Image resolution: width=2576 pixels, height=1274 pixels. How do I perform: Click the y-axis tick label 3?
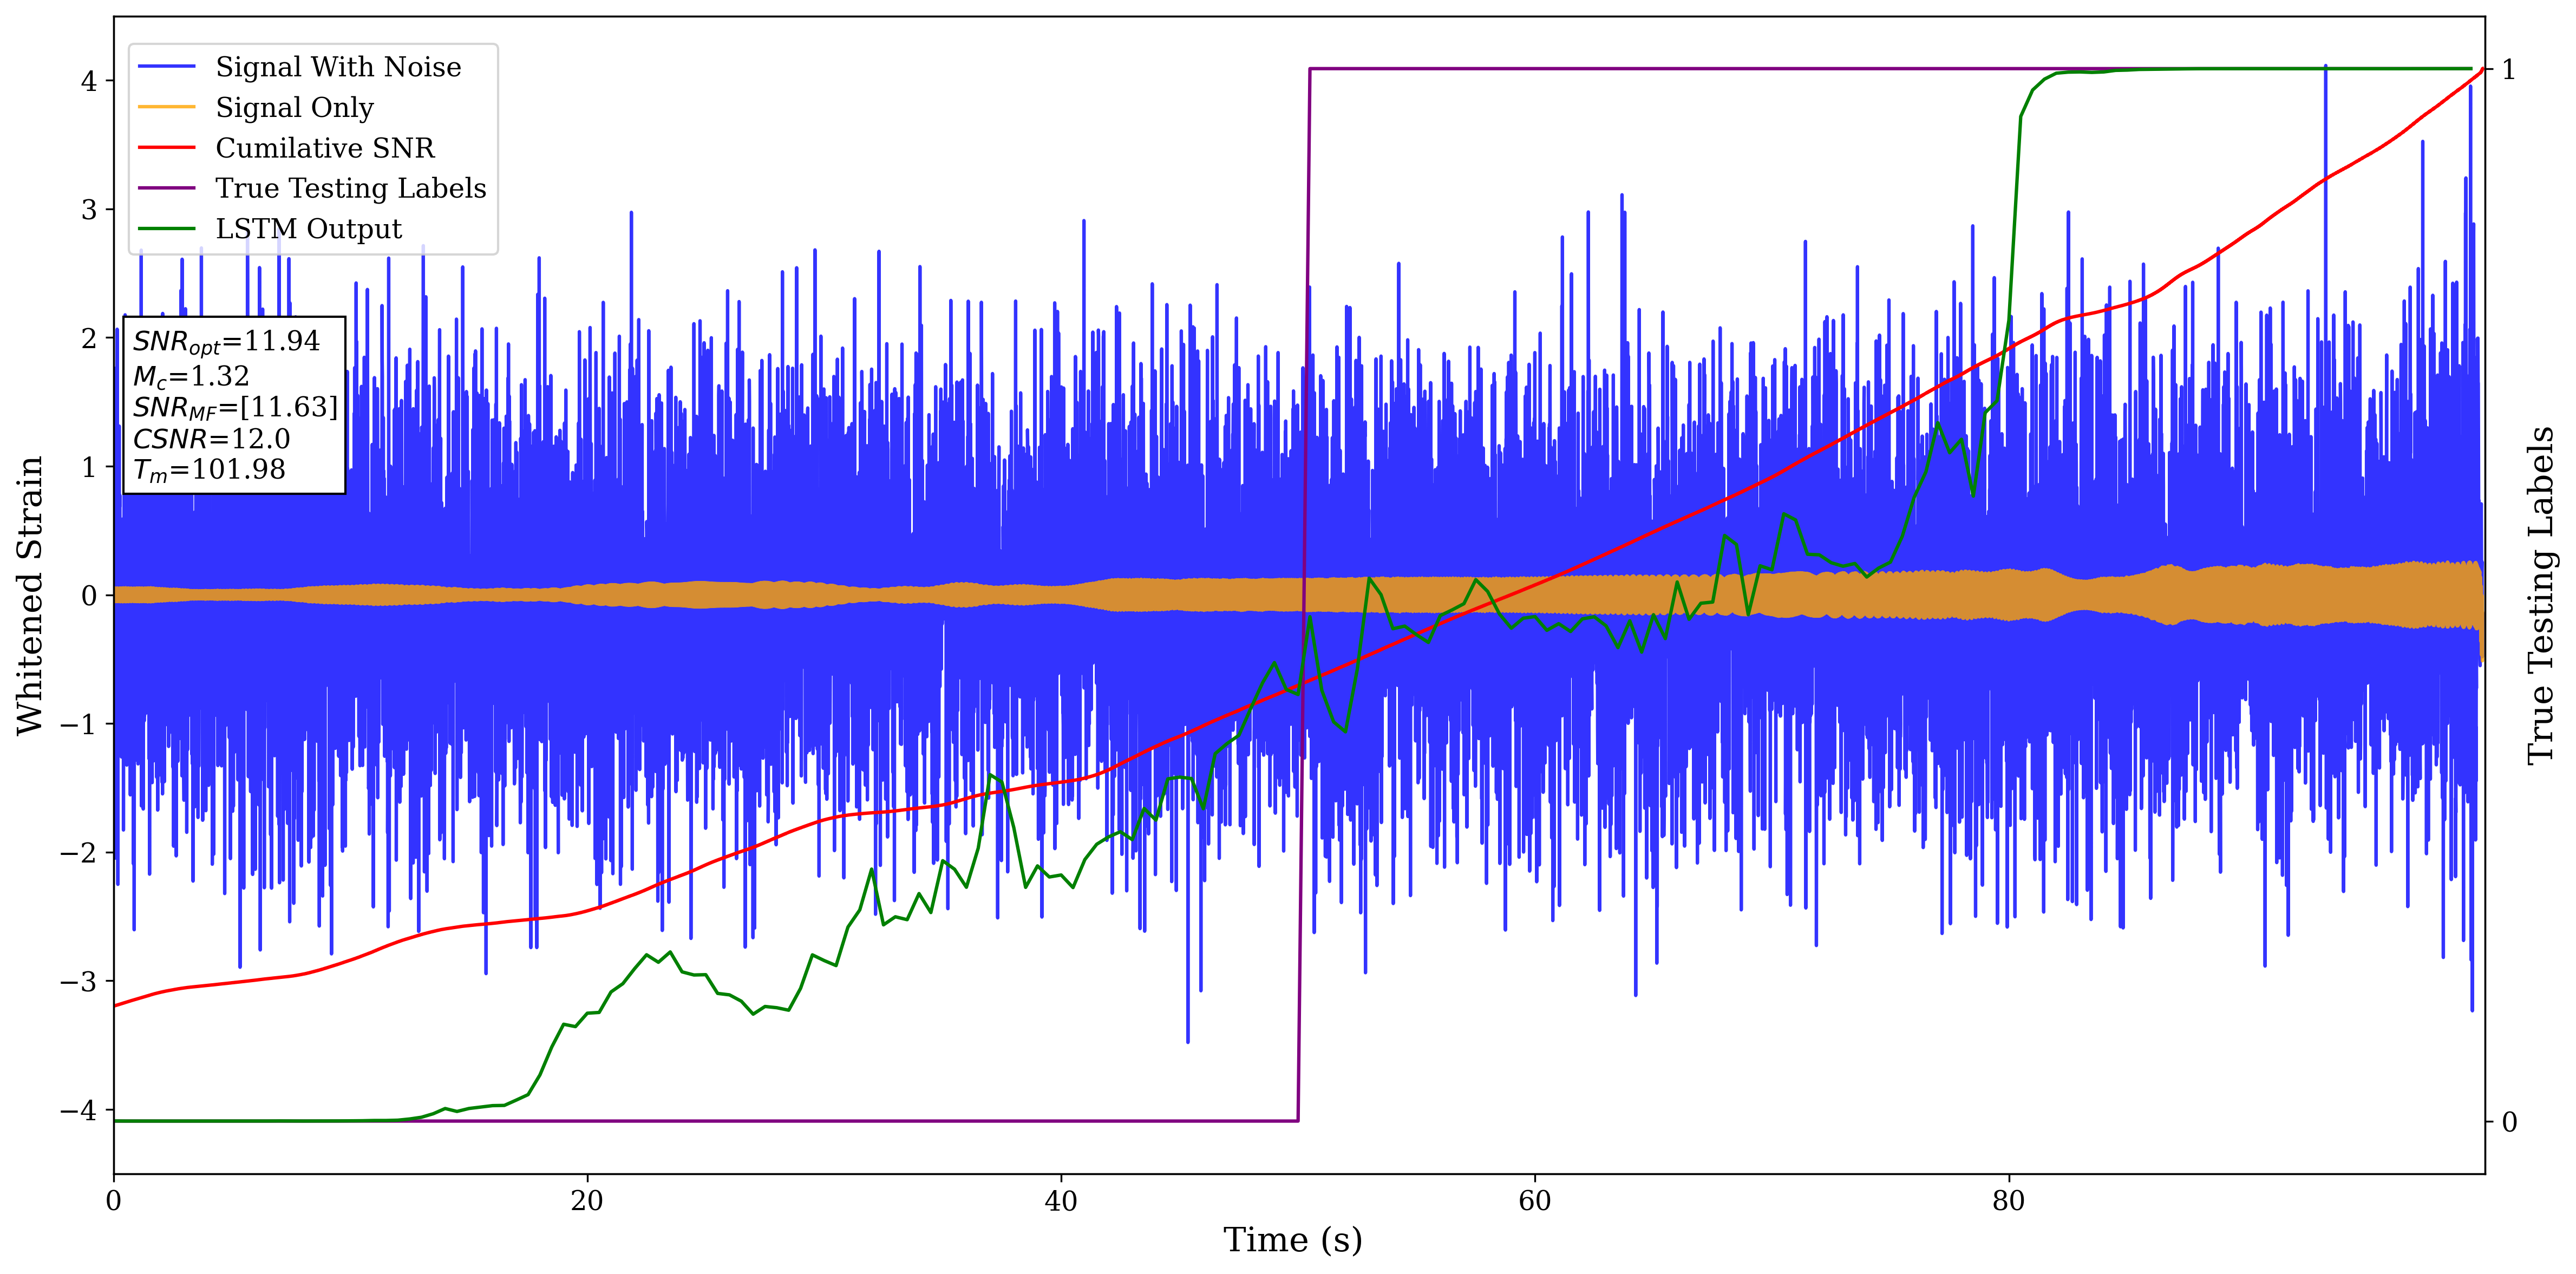click(89, 209)
